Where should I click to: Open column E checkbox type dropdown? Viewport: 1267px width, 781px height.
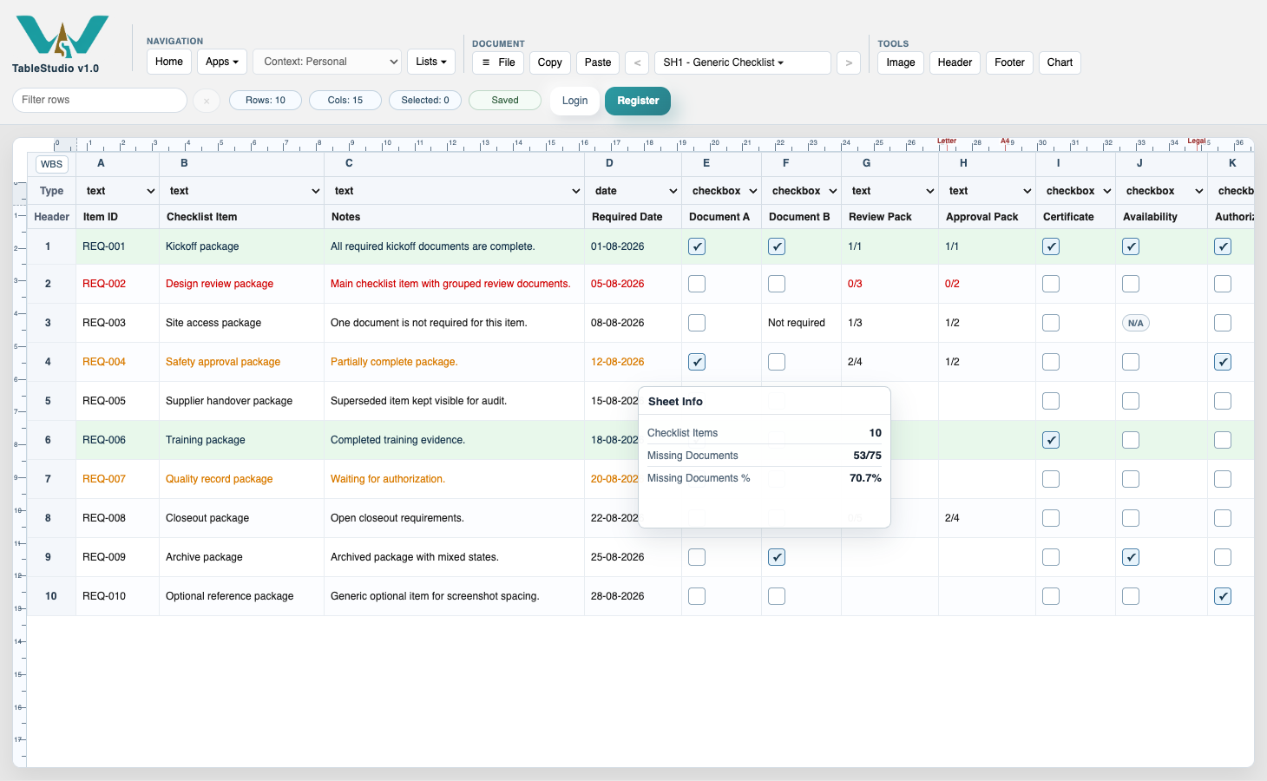(x=722, y=191)
